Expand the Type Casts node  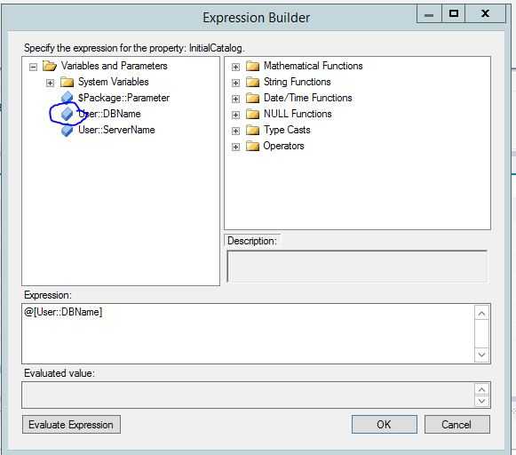pos(235,131)
